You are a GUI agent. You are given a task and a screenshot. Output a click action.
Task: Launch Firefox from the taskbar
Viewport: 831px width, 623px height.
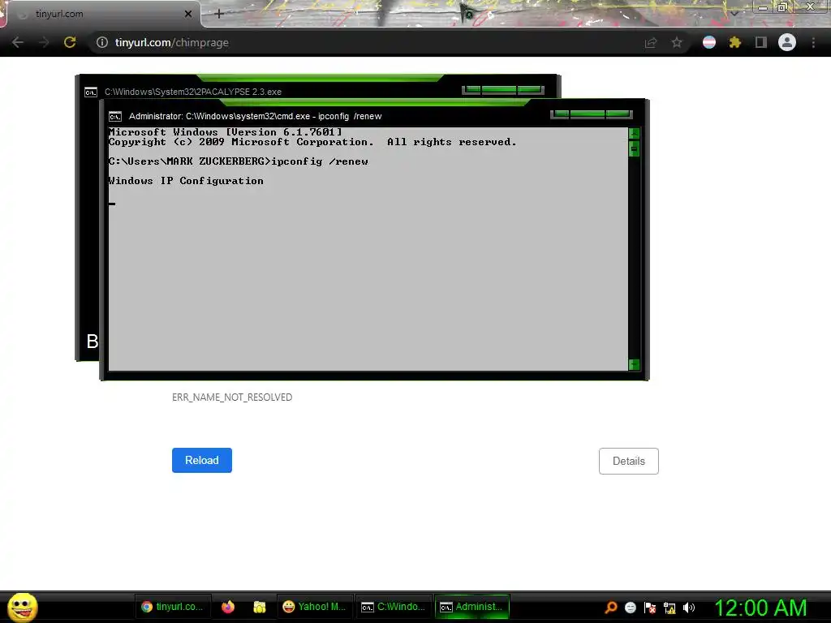(x=228, y=607)
